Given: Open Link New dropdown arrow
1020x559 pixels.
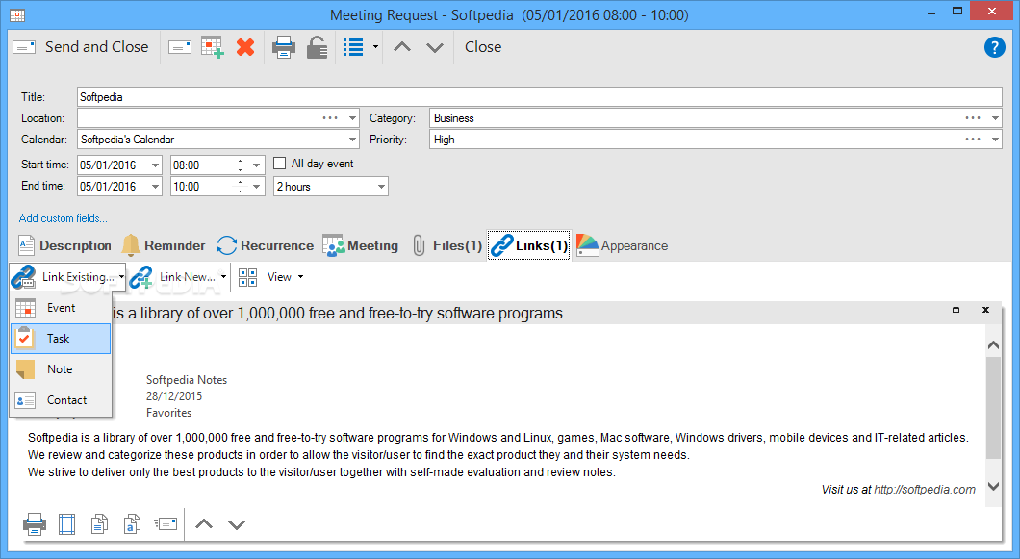Looking at the screenshot, I should pyautogui.click(x=224, y=277).
